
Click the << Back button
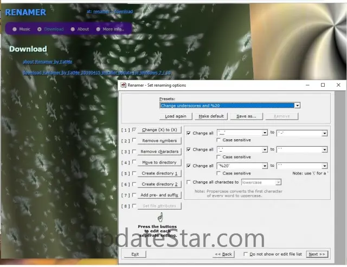click(223, 254)
